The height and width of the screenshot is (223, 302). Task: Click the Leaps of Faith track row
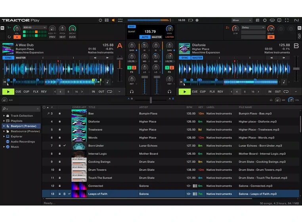[171, 194]
